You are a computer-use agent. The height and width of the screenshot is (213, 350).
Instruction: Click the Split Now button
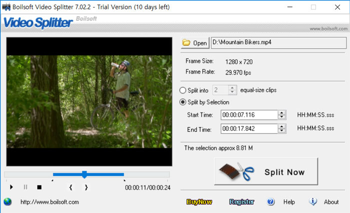pos(266,171)
